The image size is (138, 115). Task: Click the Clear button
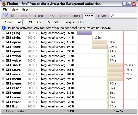pos(8,22)
